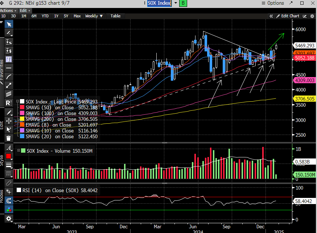Screen dimensions: 317x233
Task: Select the line segment tool
Action: pyautogui.click(x=9, y=85)
